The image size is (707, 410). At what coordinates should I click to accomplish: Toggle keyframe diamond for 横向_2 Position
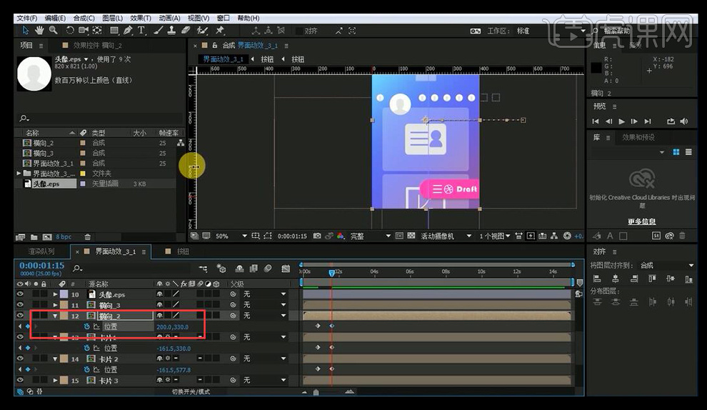(28, 326)
